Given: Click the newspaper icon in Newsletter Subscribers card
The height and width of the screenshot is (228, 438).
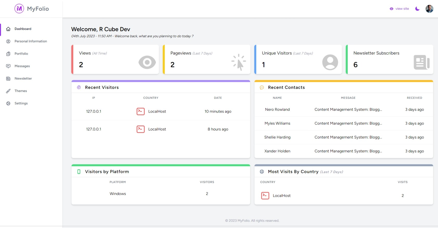Looking at the screenshot, I should tap(421, 62).
